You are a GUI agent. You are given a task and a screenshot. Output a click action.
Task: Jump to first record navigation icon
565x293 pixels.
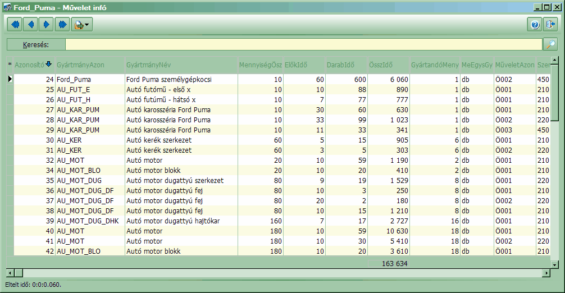[15, 25]
